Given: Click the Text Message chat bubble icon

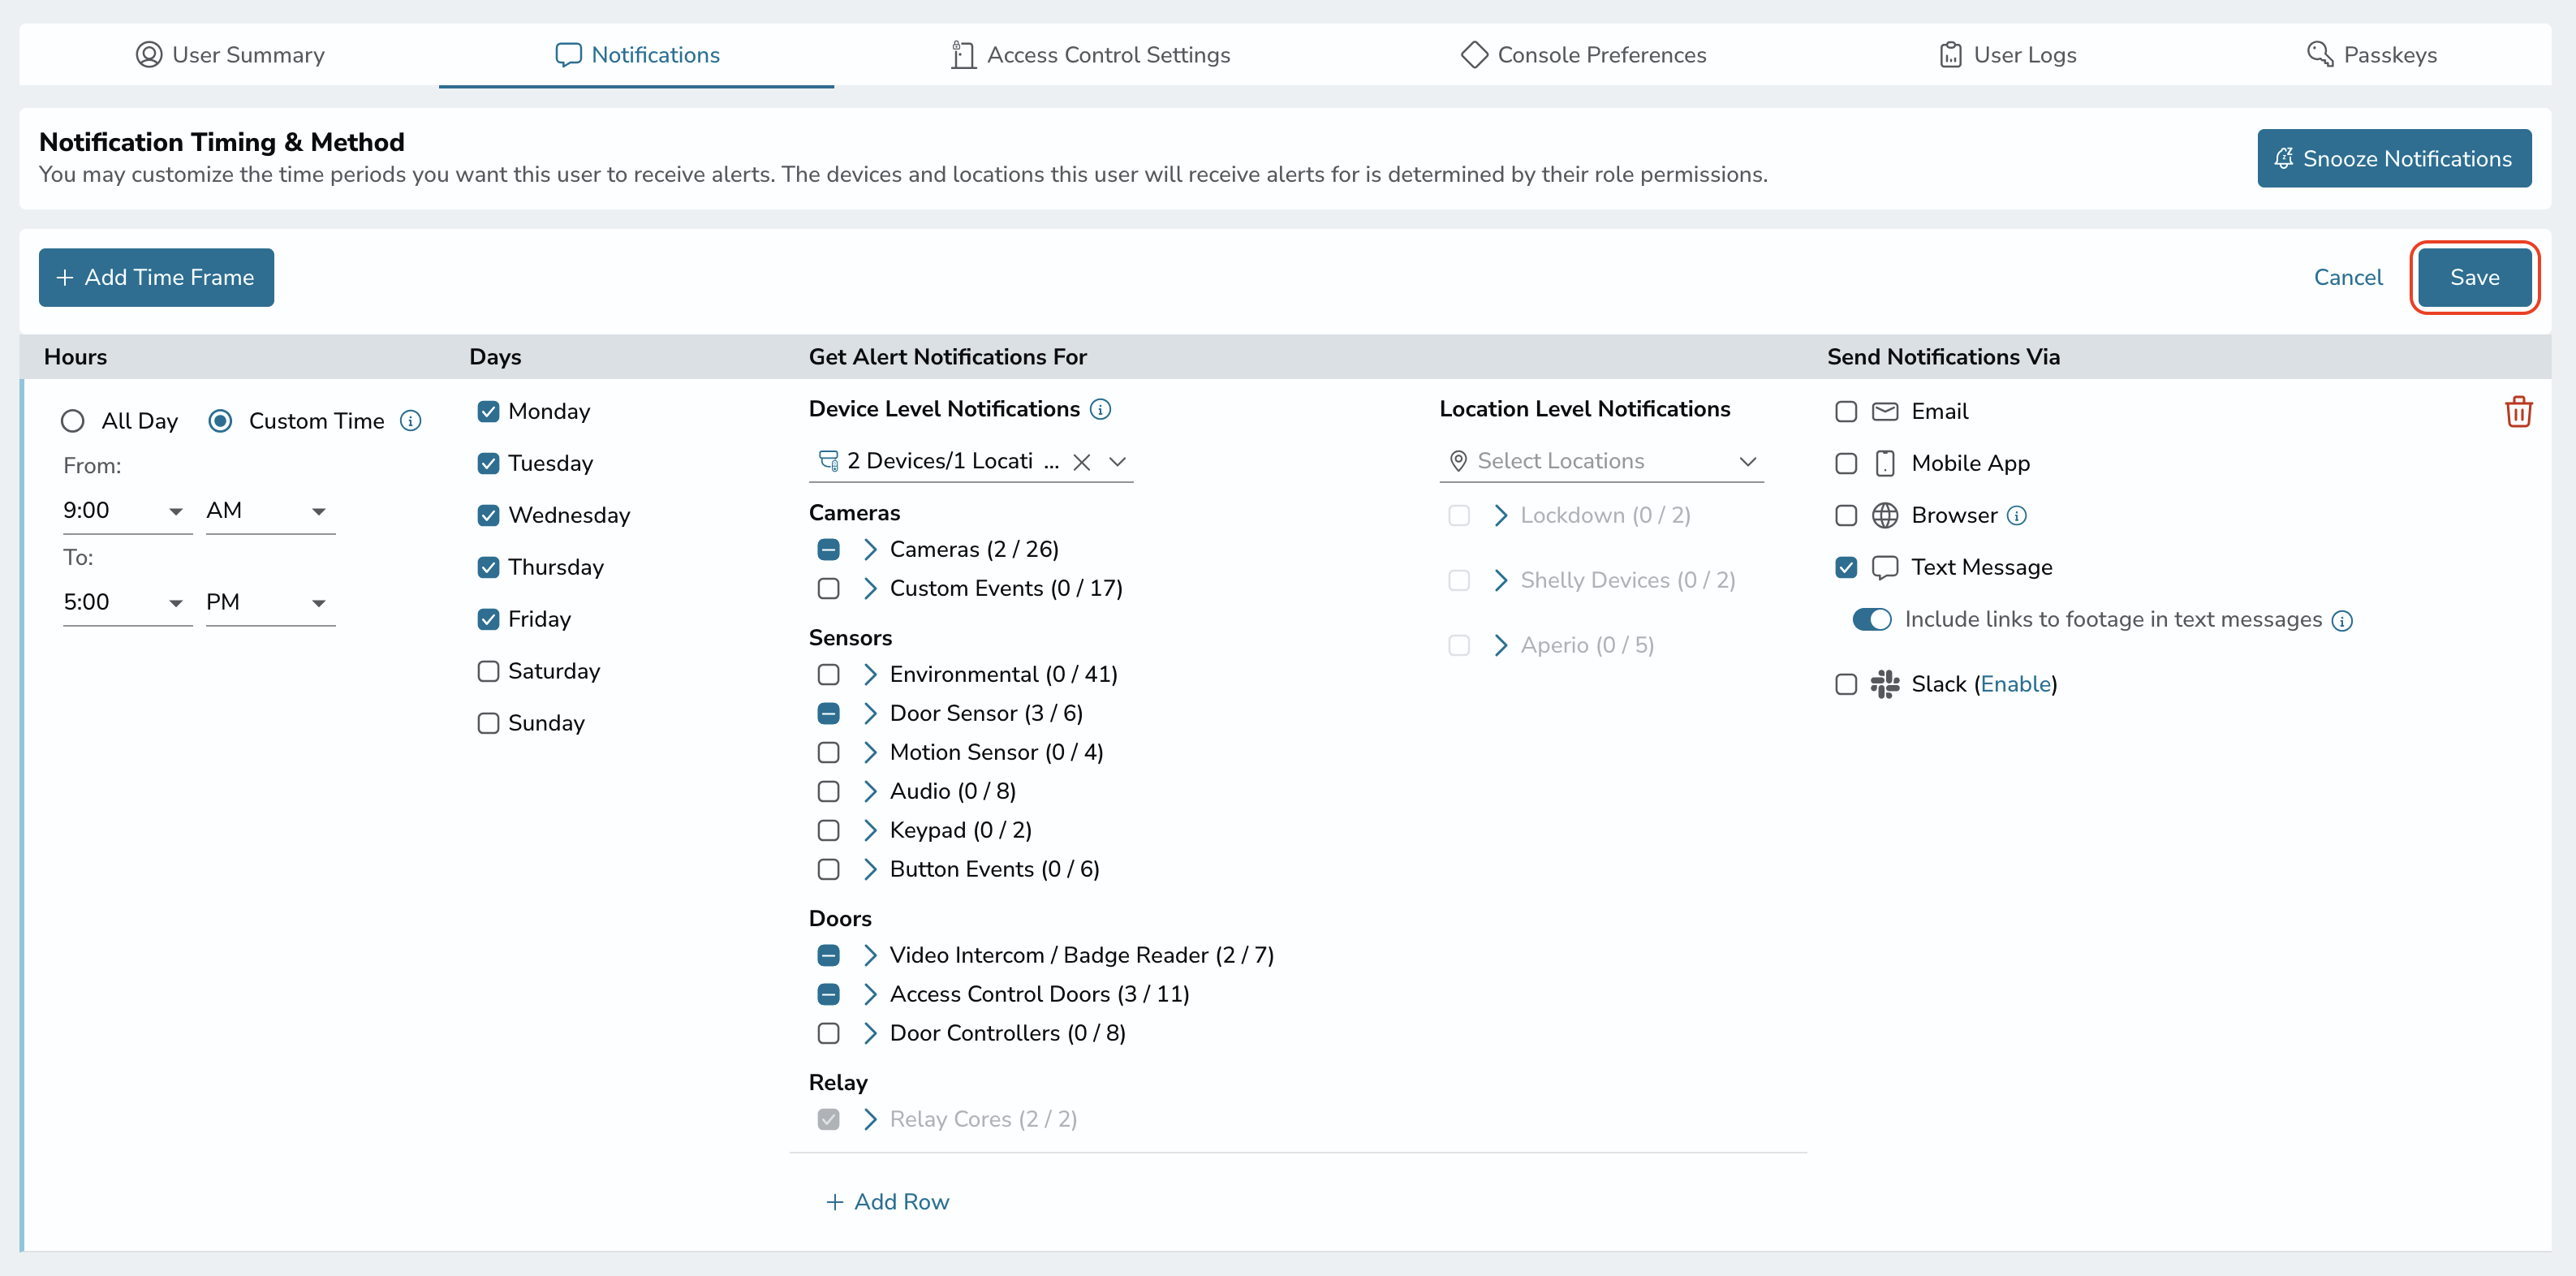Looking at the screenshot, I should point(1884,567).
